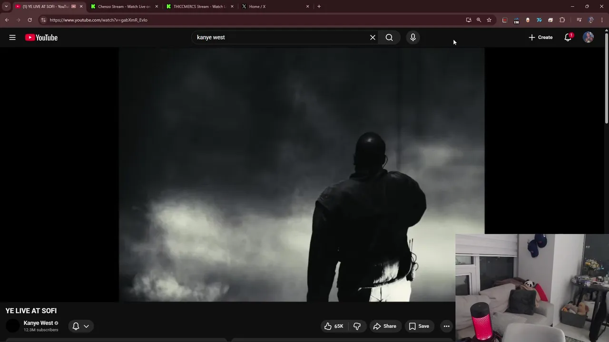Click the image gallery extension icon
609x342 pixels.
550,20
